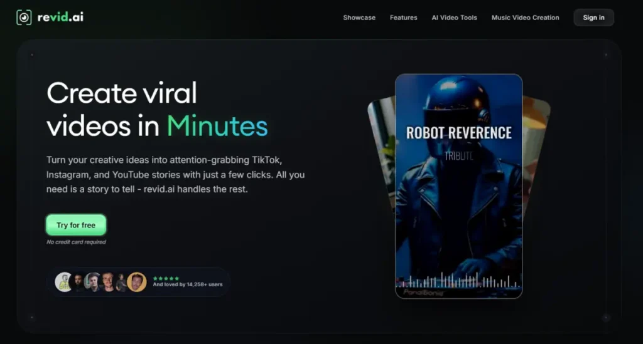Viewport: 643px width, 344px height.
Task: Click the "ROBOT REVERENCE" title text
Action: [458, 133]
